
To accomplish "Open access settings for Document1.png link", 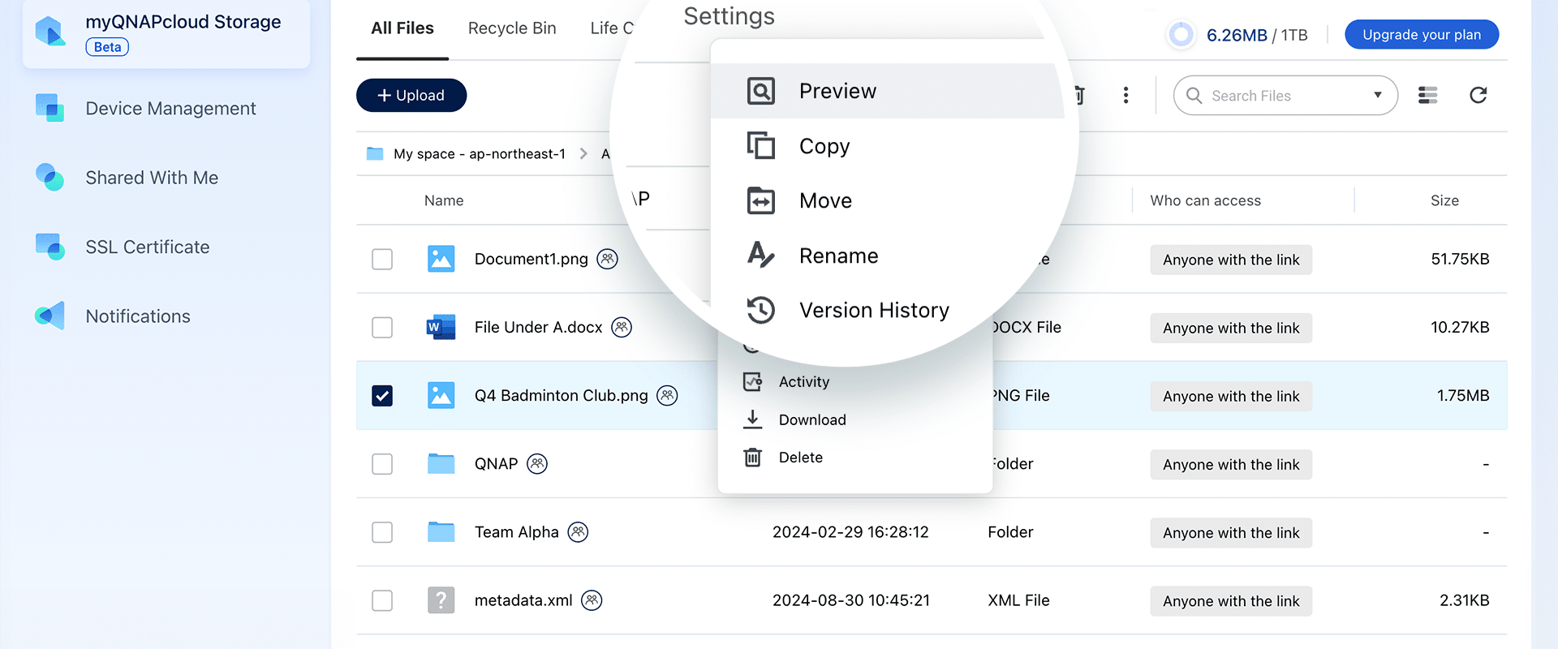I will coord(1231,260).
